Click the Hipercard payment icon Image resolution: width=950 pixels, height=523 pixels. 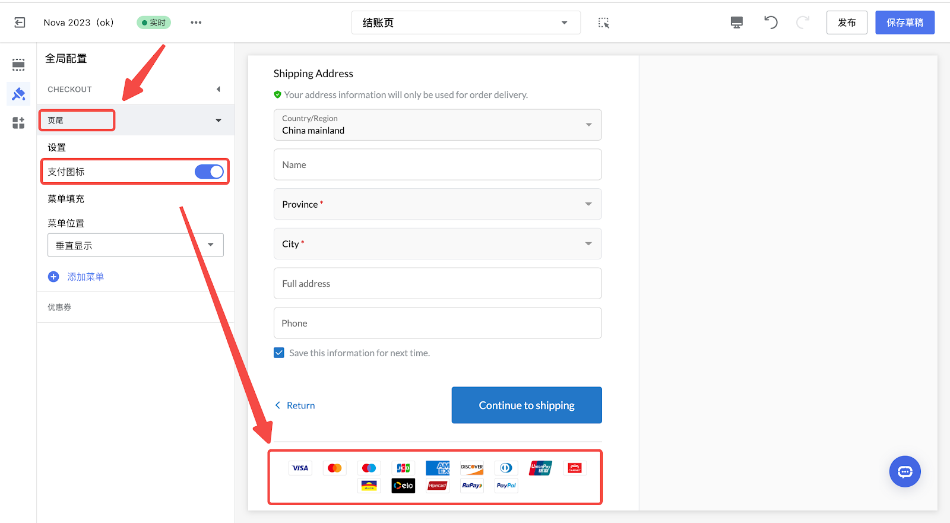click(438, 486)
